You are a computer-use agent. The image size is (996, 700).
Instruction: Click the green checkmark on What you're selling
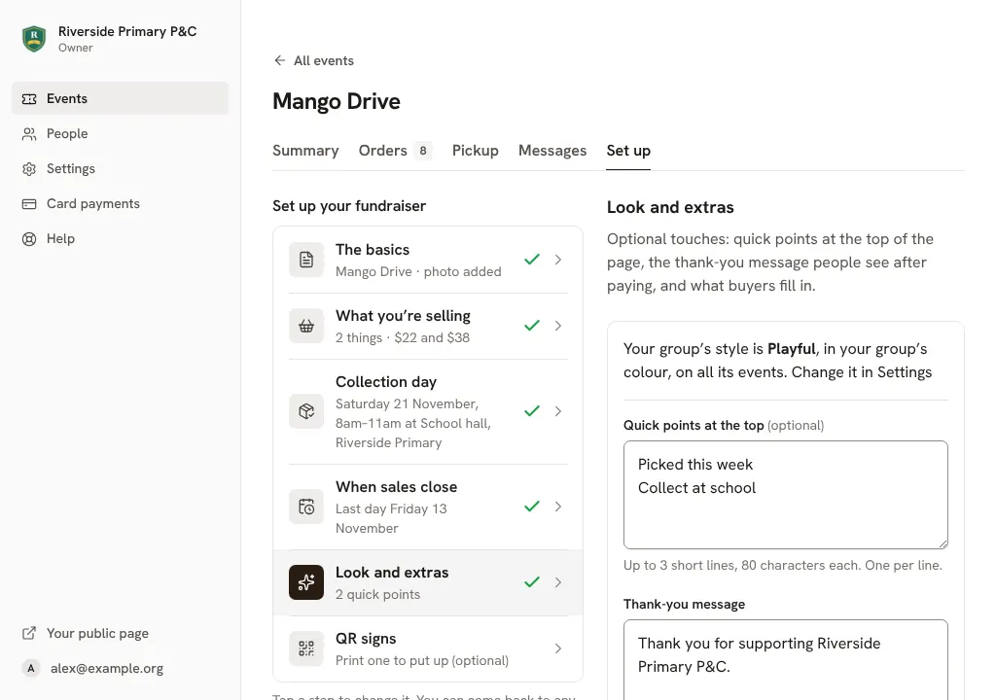point(532,326)
